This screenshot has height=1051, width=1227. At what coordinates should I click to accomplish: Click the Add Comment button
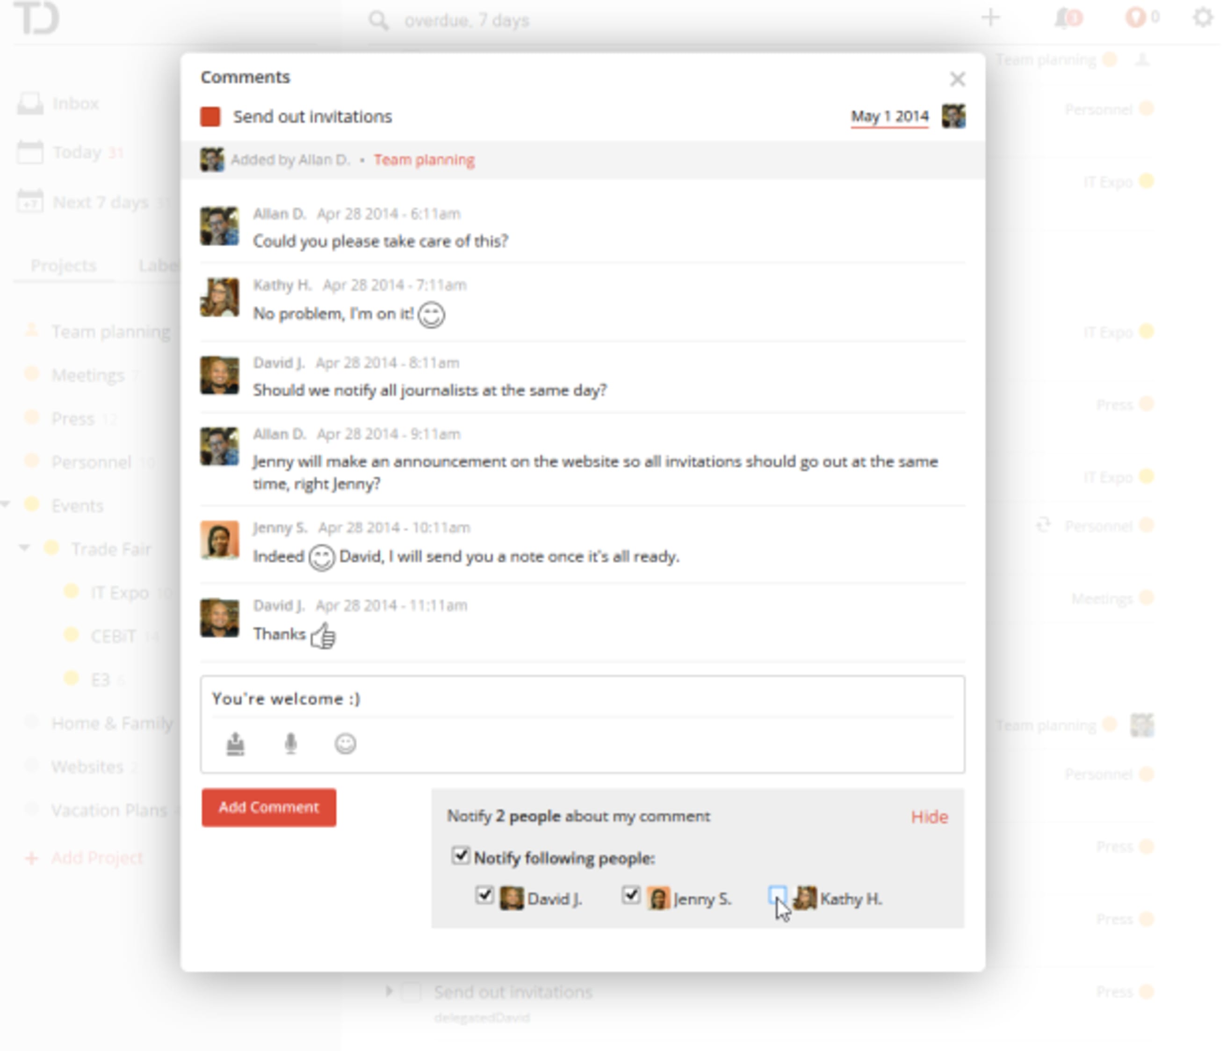click(269, 806)
